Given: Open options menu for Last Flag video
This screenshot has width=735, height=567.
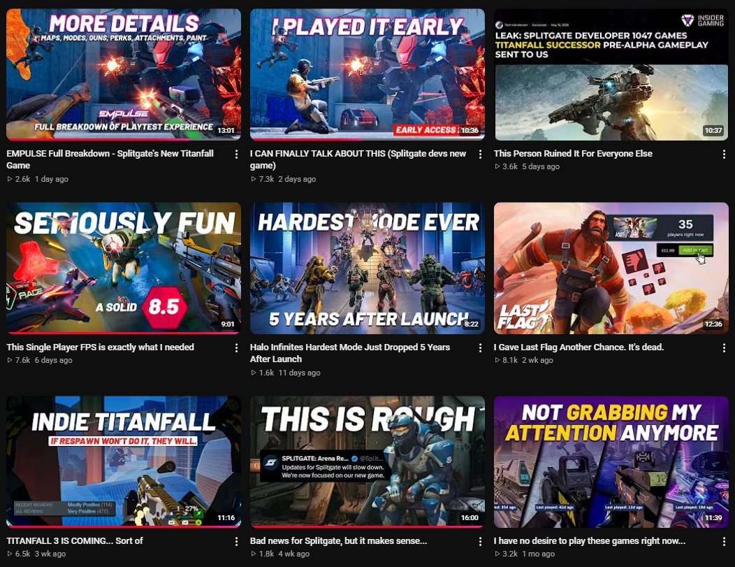Looking at the screenshot, I should tap(724, 347).
